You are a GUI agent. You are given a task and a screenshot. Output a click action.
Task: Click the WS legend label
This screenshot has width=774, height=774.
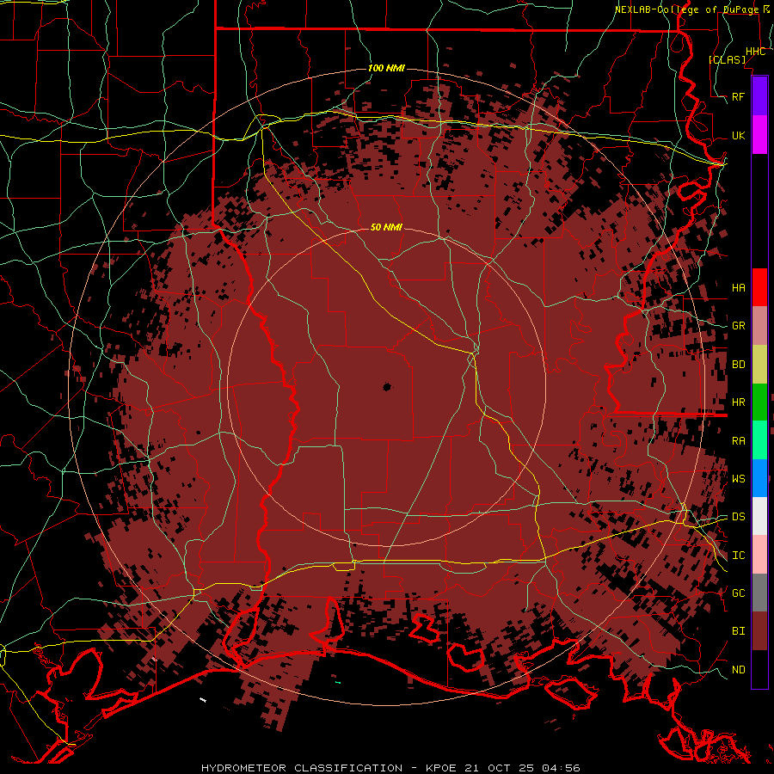pyautogui.click(x=738, y=479)
